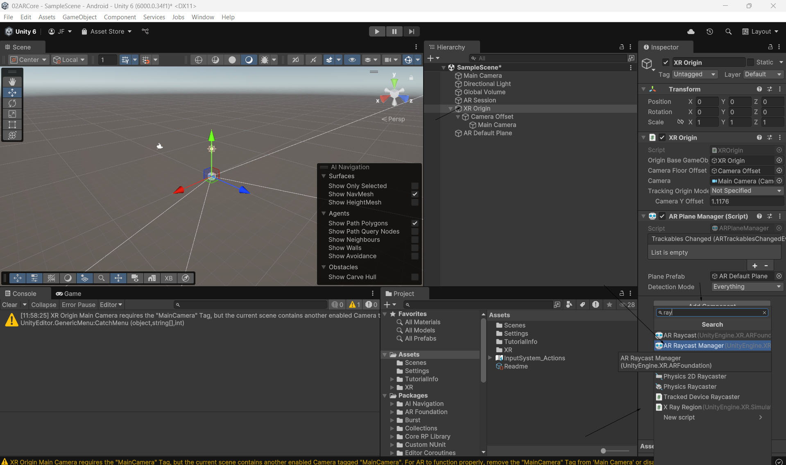This screenshot has width=786, height=465.
Task: Collapse the XR Origin hierarchy node
Action: point(451,109)
